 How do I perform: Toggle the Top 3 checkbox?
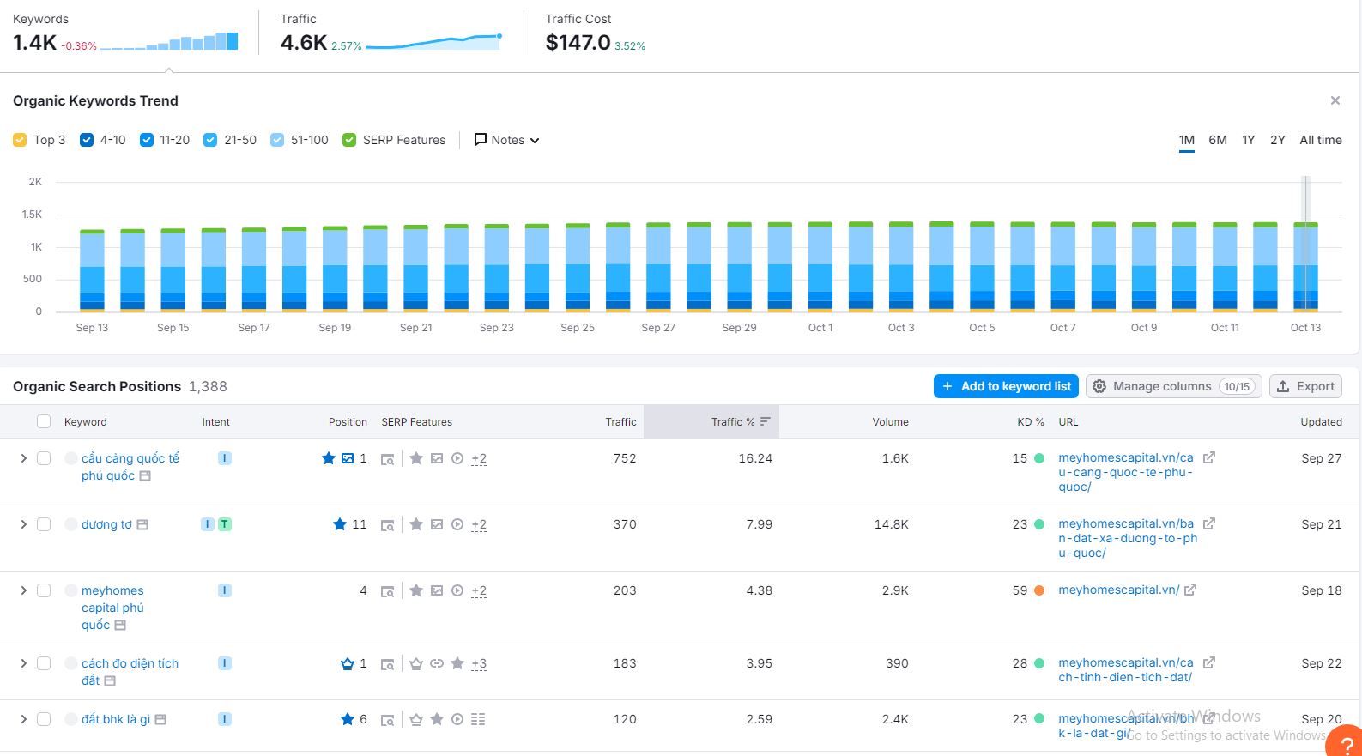20,140
